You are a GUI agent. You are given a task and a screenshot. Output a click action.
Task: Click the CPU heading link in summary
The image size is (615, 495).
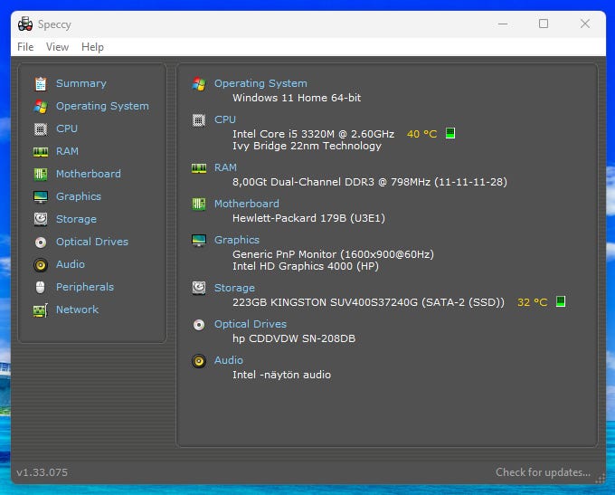click(224, 119)
